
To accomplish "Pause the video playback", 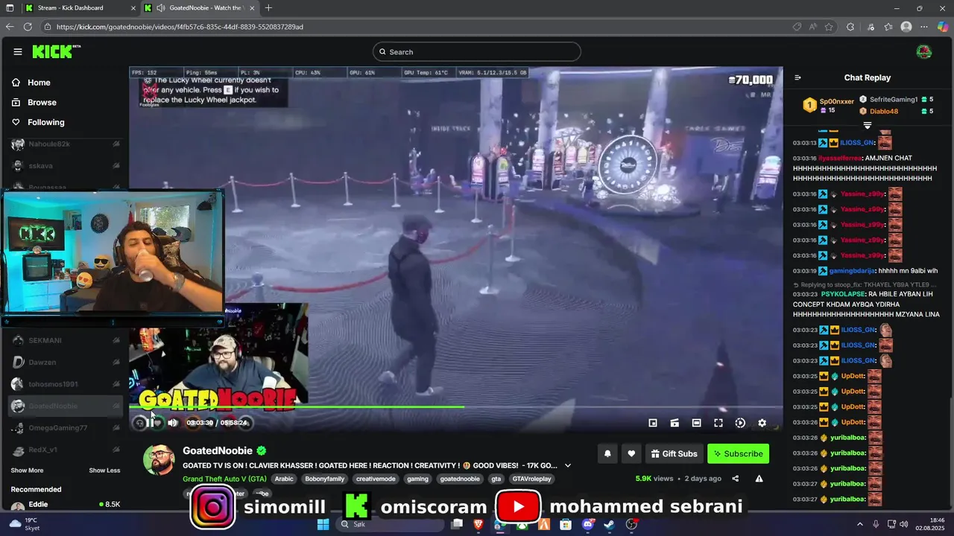I will click(x=149, y=423).
